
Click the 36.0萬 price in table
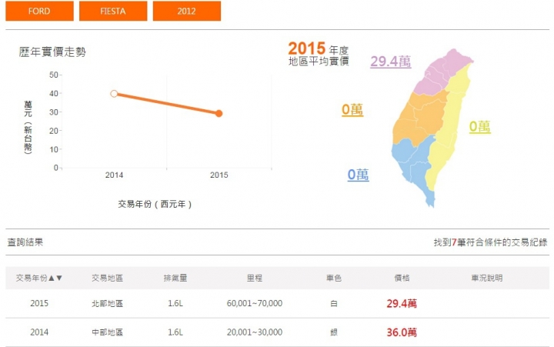tap(402, 332)
